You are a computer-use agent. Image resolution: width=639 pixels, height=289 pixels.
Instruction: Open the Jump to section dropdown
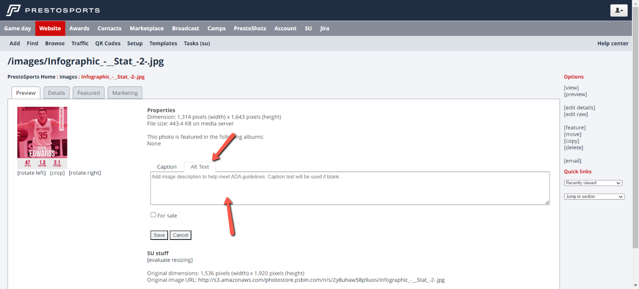594,197
